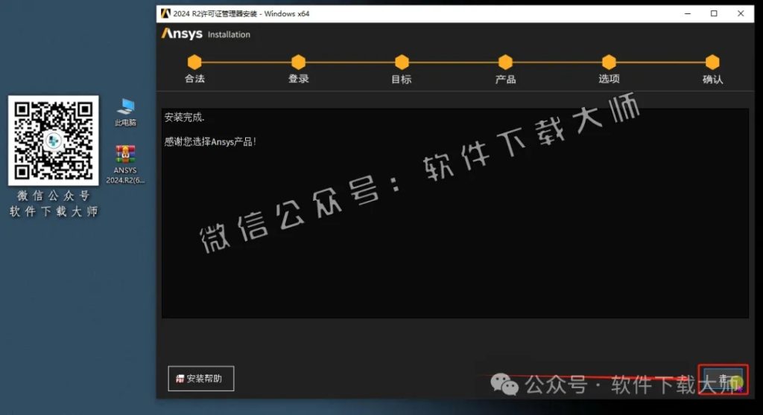Open 此电脑 desktop icon
This screenshot has width=763, height=415.
[x=125, y=112]
